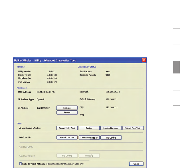Click Driver version value 6.0.0.120
The height and width of the screenshot is (168, 180).
52,75
